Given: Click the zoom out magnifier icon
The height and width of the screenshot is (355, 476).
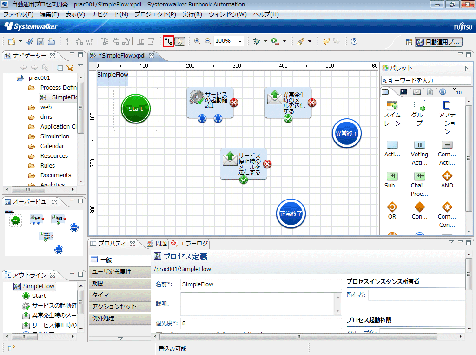Looking at the screenshot, I should pyautogui.click(x=208, y=41).
